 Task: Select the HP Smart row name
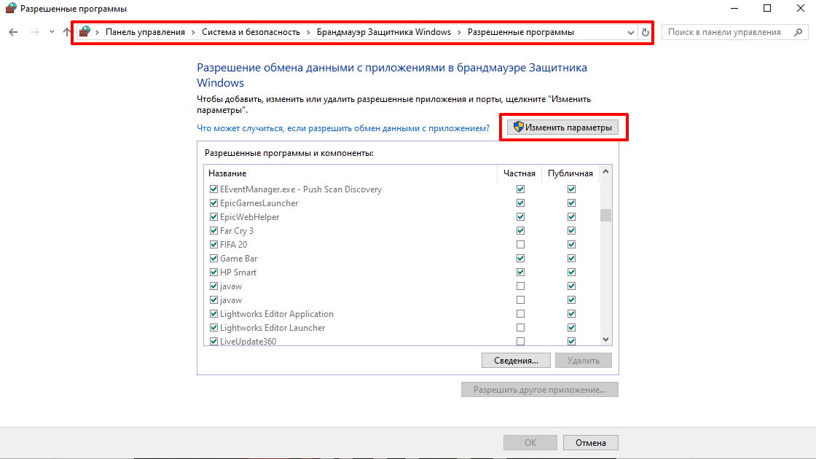[238, 272]
